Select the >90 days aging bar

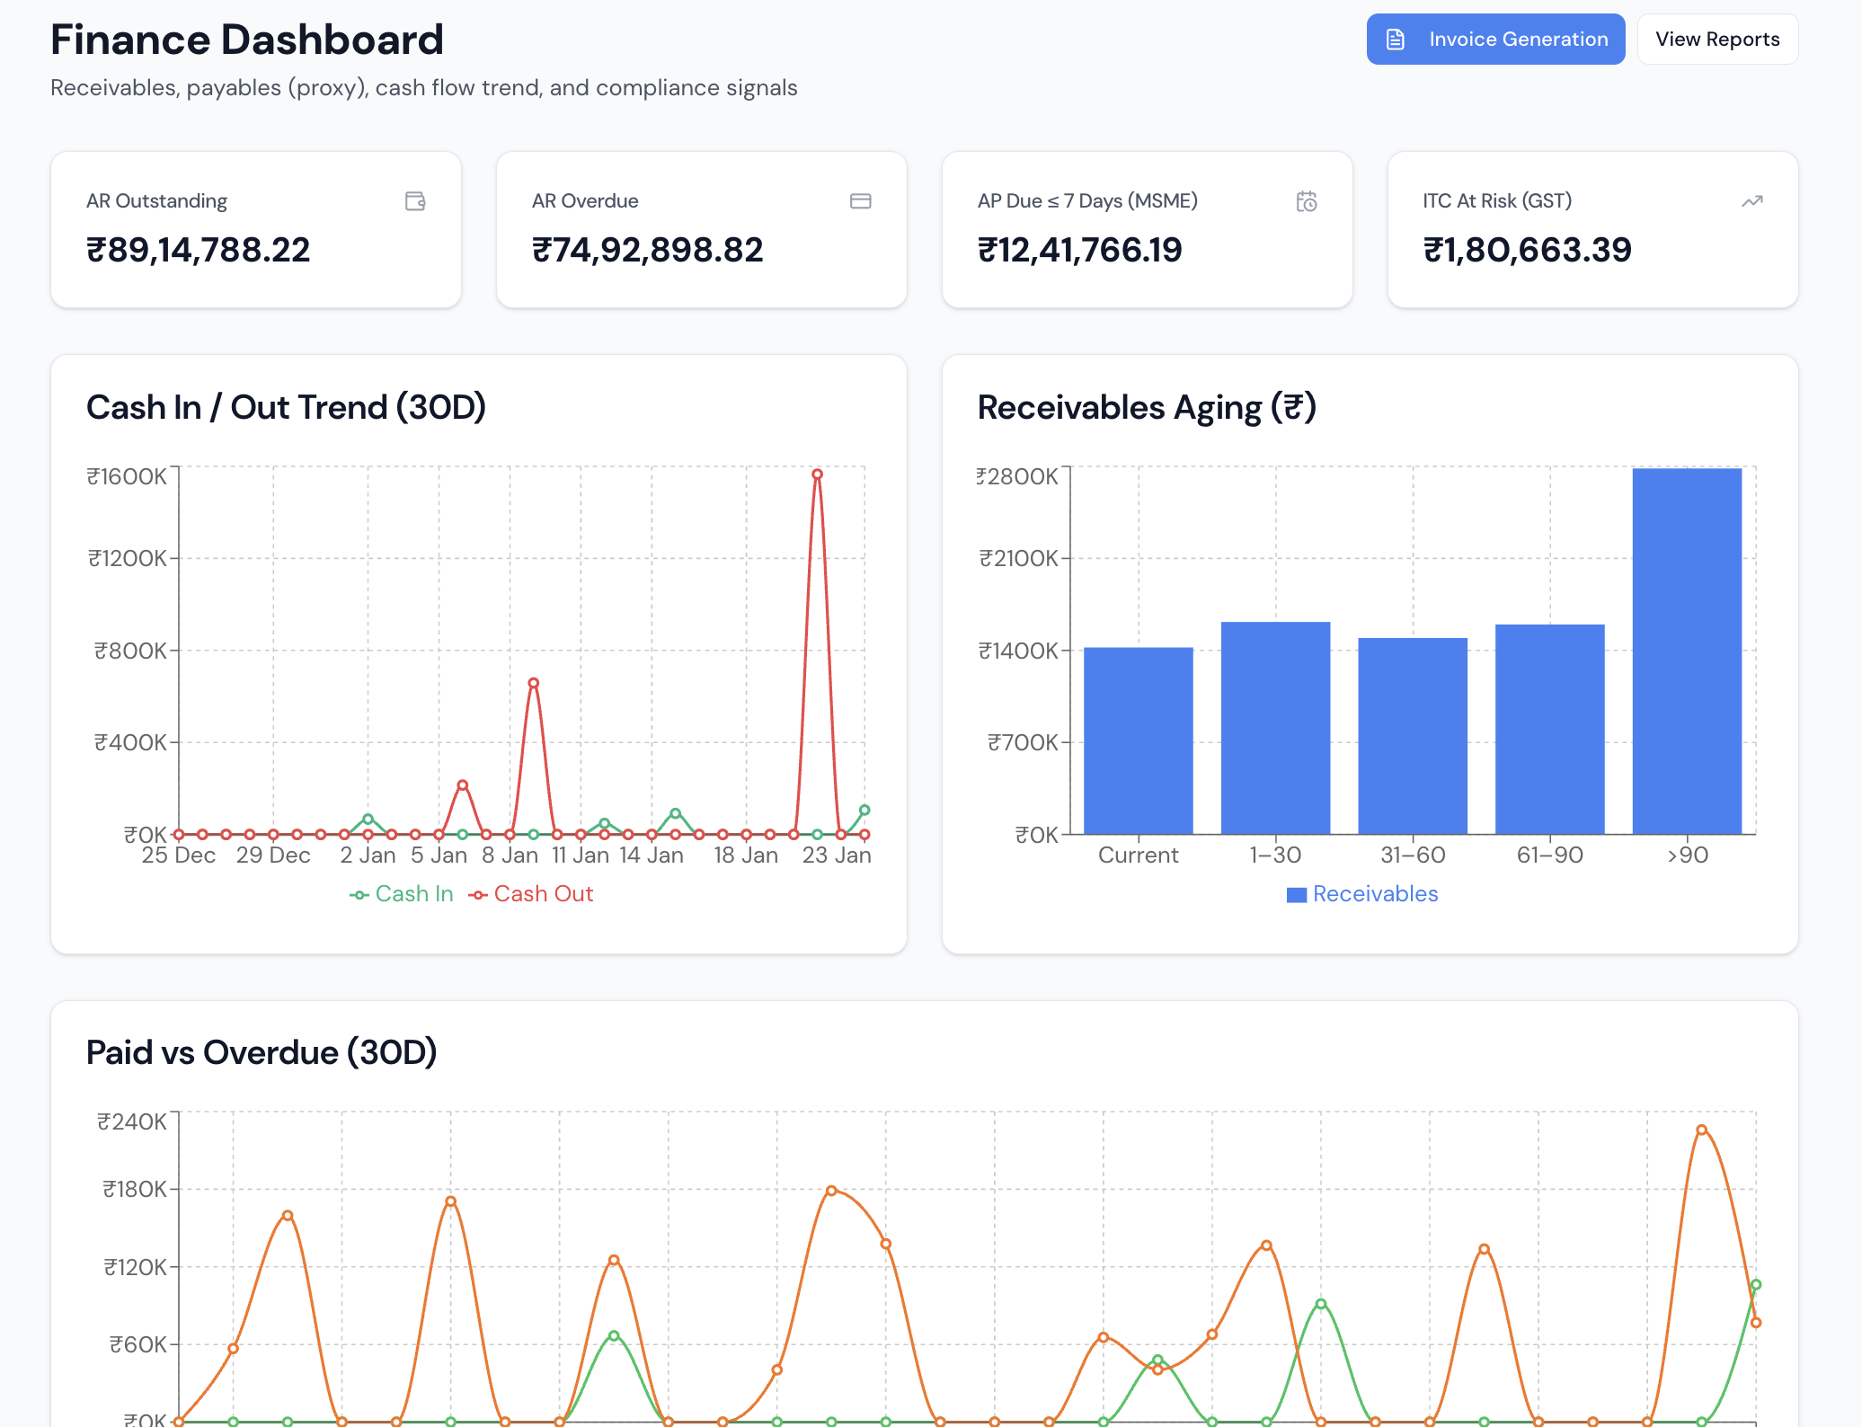tap(1686, 651)
